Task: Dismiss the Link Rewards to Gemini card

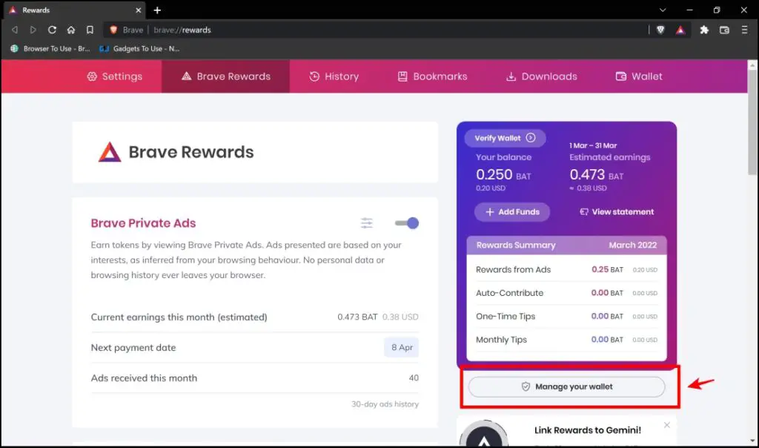Action: click(667, 425)
